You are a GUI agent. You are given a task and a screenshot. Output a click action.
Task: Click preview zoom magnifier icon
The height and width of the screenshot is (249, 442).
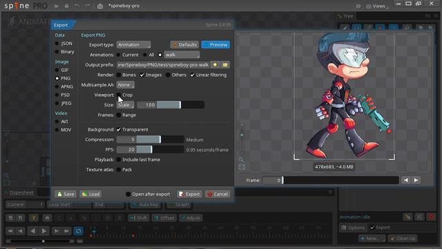click(242, 160)
